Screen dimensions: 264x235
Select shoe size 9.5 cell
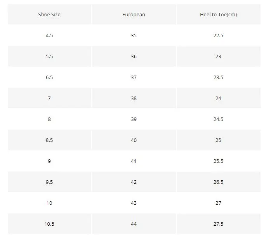pos(49,182)
